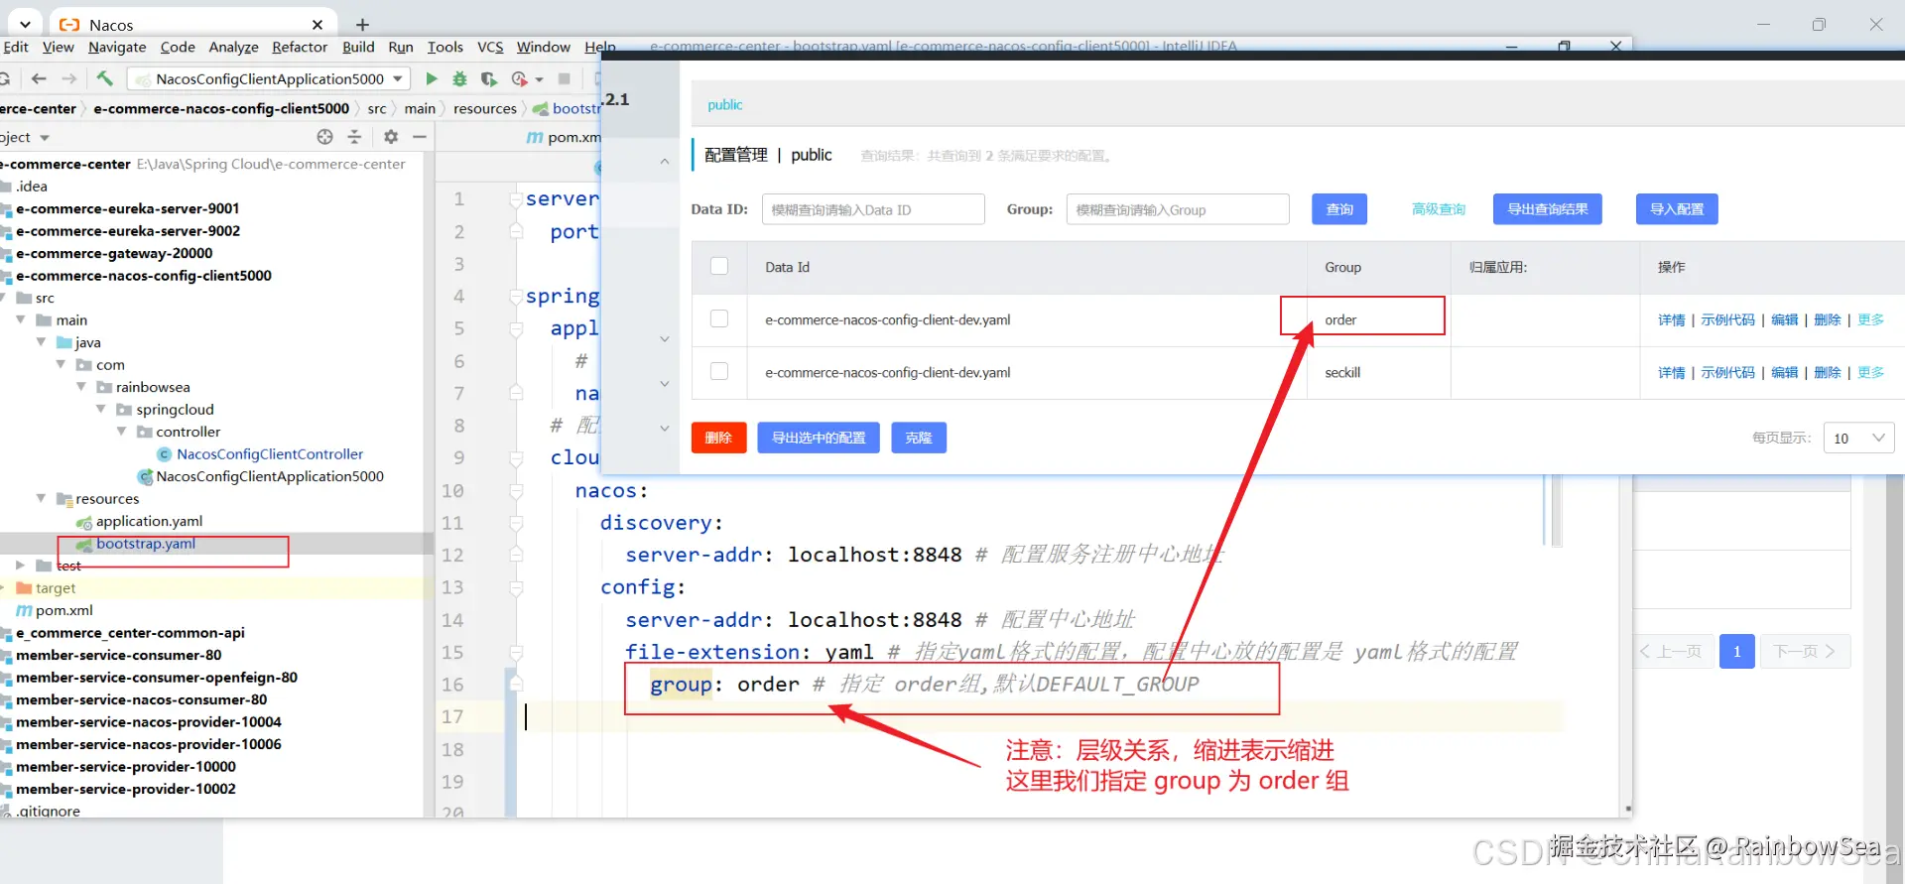Click the profiler run icon in IntelliJ toolbar
The height and width of the screenshot is (884, 1905).
click(519, 78)
